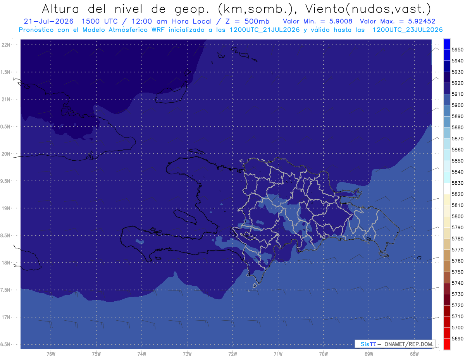Image resolution: width=465 pixels, height=359 pixels.
Task: Click the 5950 colorbar value
Action: click(x=458, y=50)
